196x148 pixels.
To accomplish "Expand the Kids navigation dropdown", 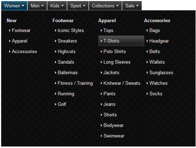I will coord(57,6).
